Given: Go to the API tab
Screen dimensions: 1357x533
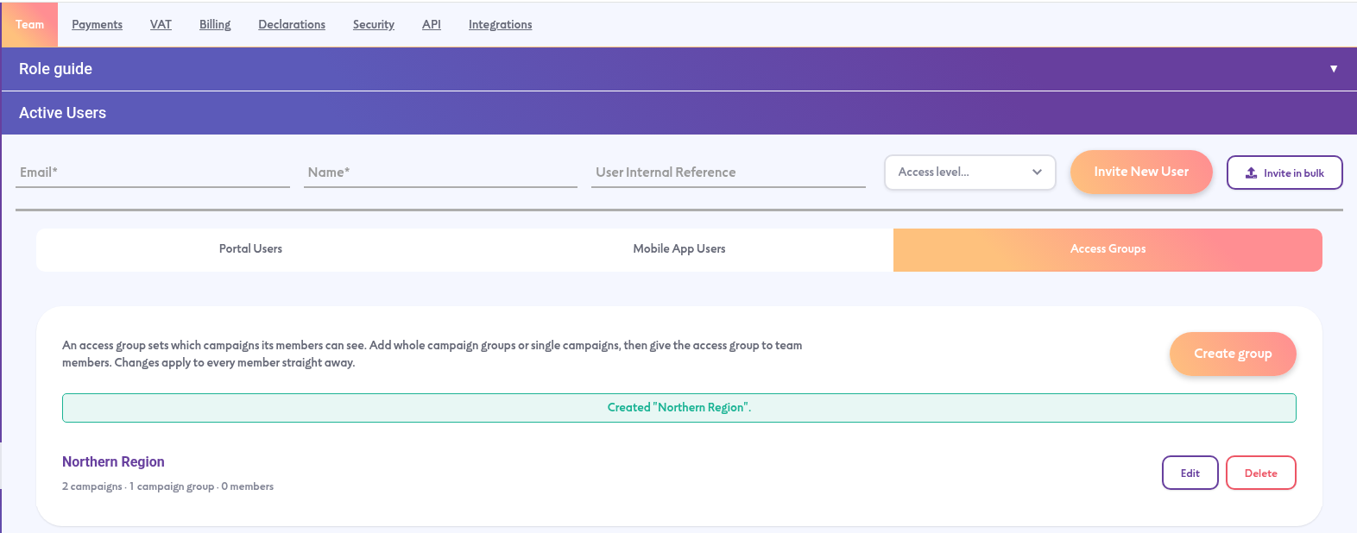Looking at the screenshot, I should tap(432, 24).
